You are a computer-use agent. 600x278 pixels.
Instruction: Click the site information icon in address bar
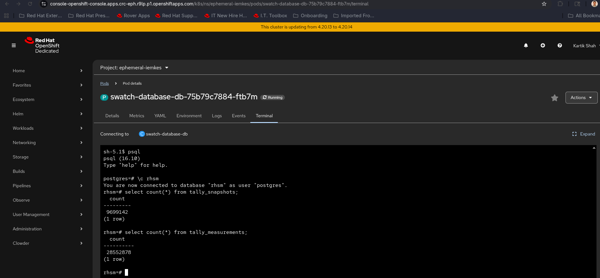click(44, 4)
